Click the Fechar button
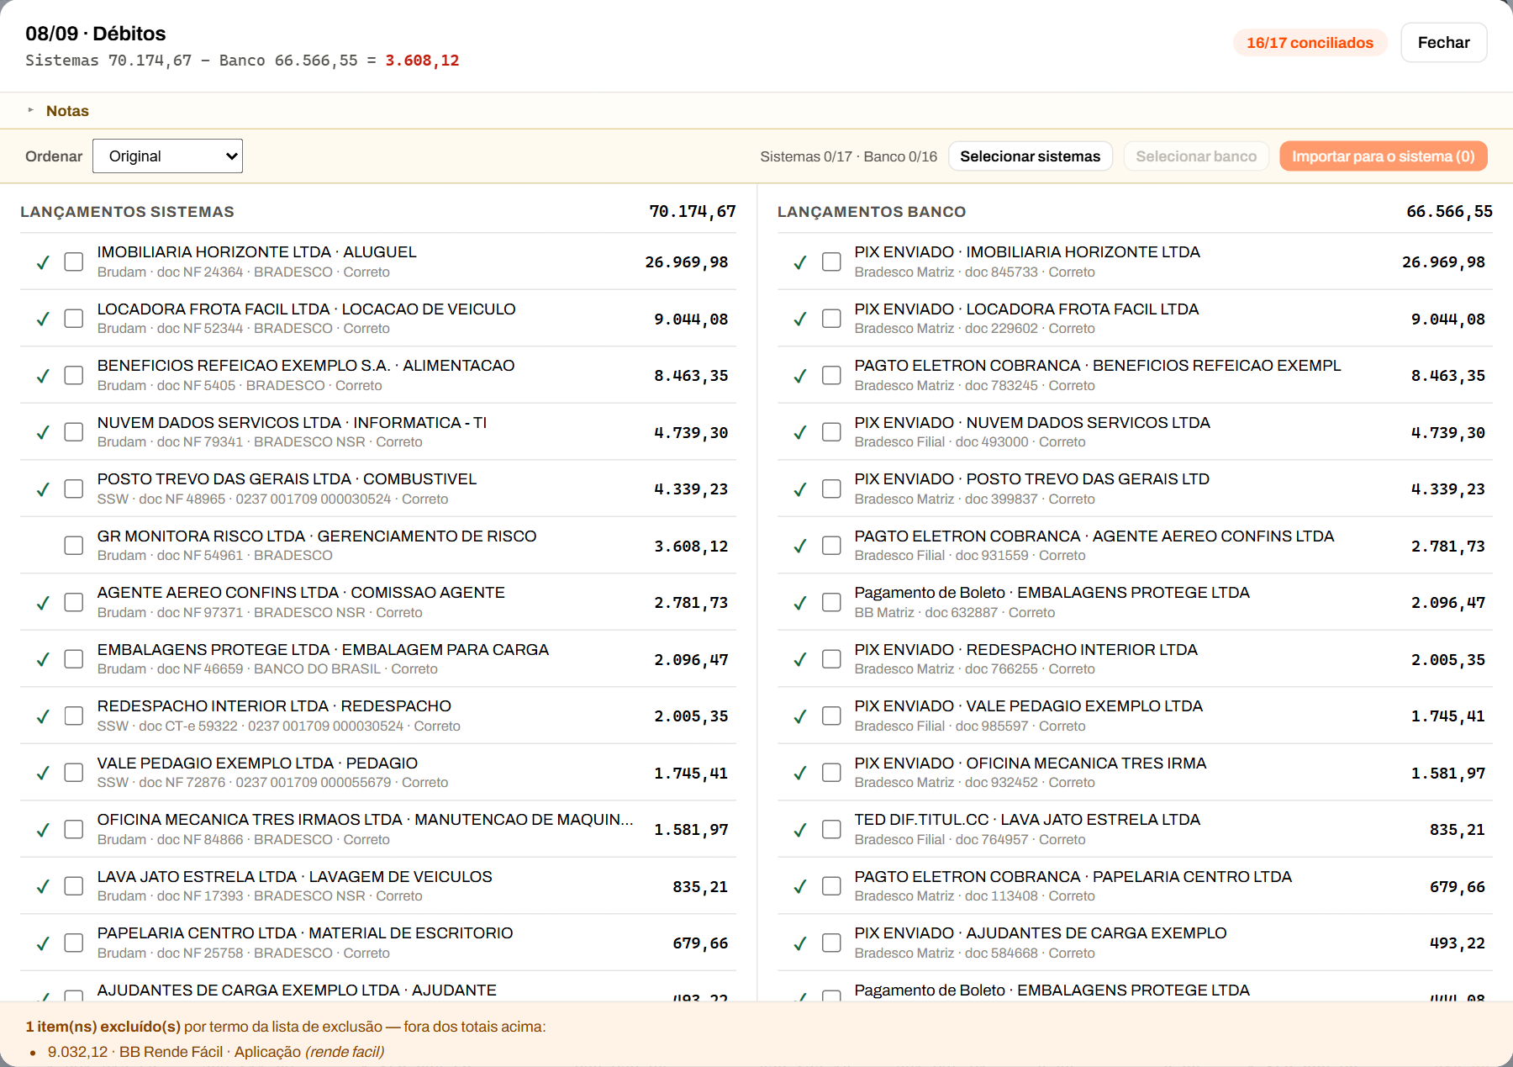The image size is (1513, 1067). click(x=1443, y=43)
